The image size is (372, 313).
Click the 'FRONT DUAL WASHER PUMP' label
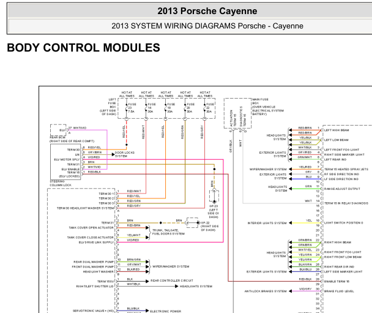tap(93, 266)
